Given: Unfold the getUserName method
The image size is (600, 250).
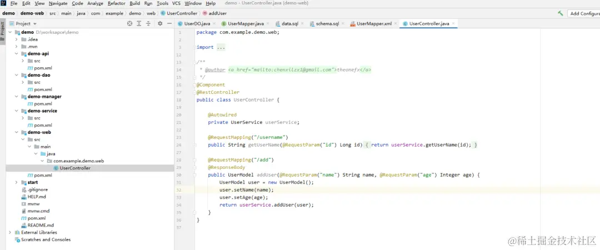Looking at the screenshot, I should [x=195, y=145].
